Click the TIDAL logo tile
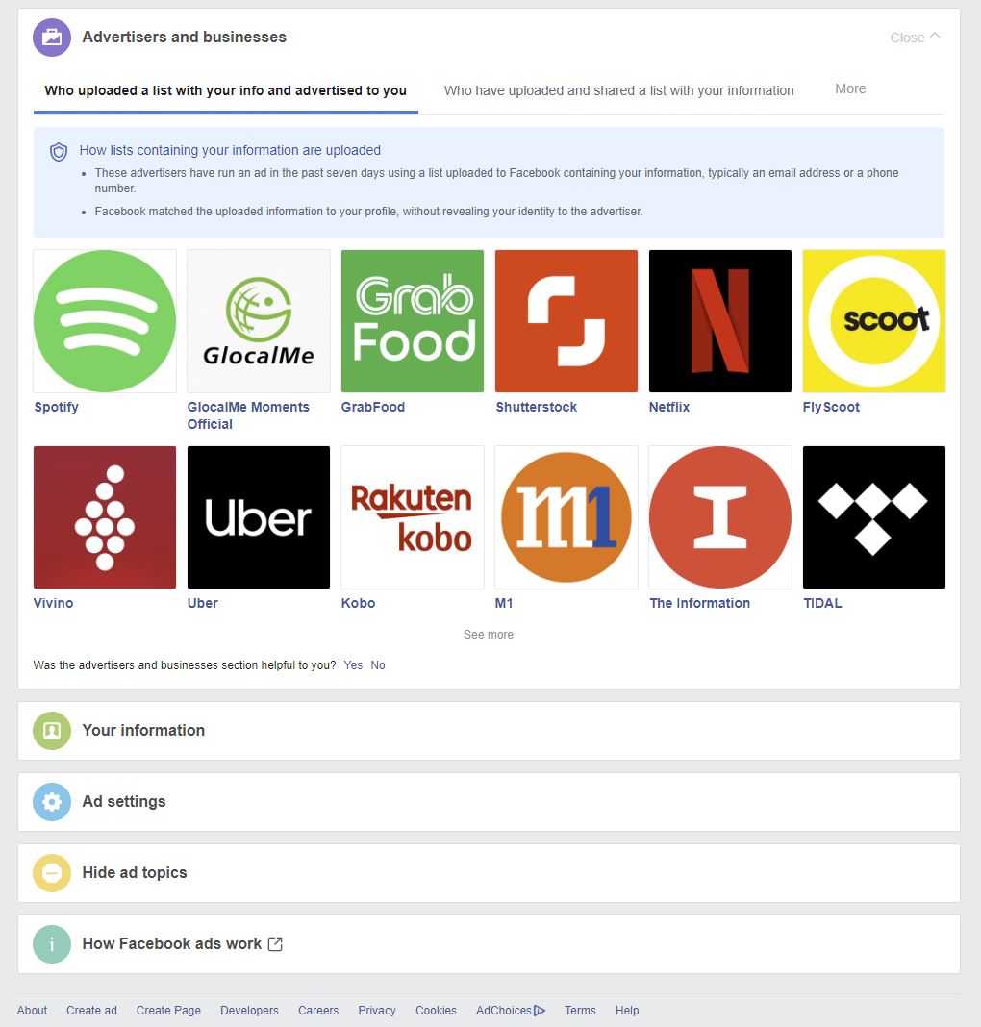 [x=874, y=517]
